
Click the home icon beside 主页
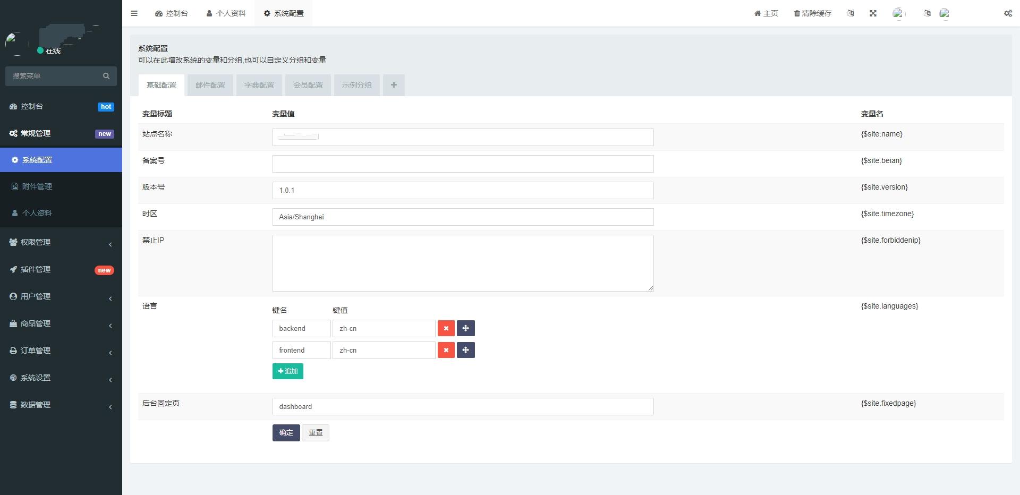(758, 13)
